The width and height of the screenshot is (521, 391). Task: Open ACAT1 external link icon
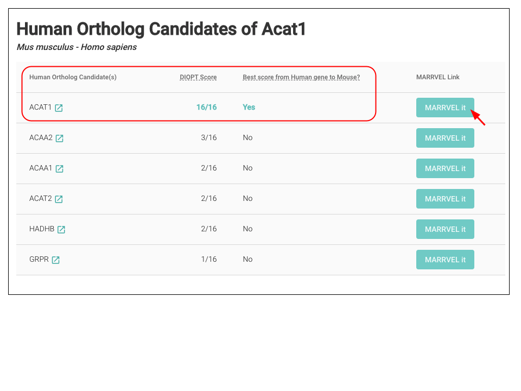click(59, 108)
